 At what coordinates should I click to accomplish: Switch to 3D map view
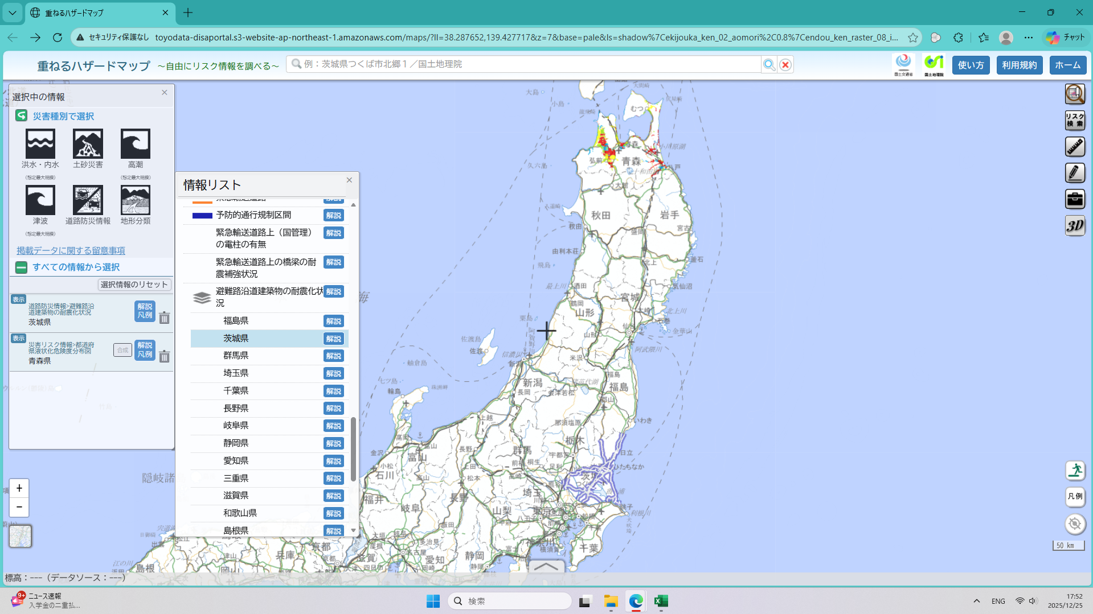pos(1074,226)
